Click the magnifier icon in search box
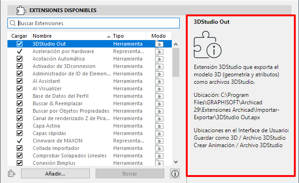Image resolution: width=299 pixels, height=183 pixels. [x=13, y=23]
